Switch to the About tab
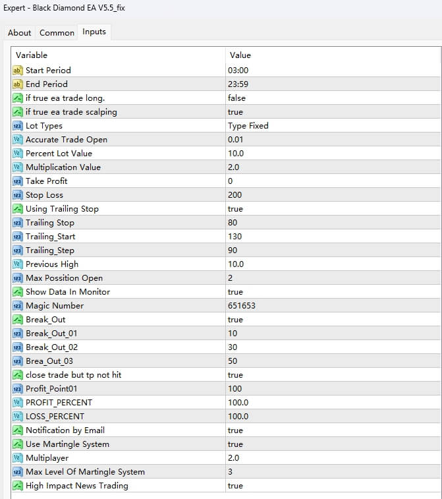Image resolution: width=442 pixels, height=499 pixels. tap(20, 32)
